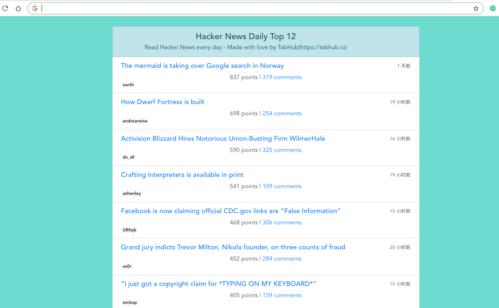499x308 pixels.
Task: View 109 comments on Crafting Interpreters
Action: tap(282, 186)
